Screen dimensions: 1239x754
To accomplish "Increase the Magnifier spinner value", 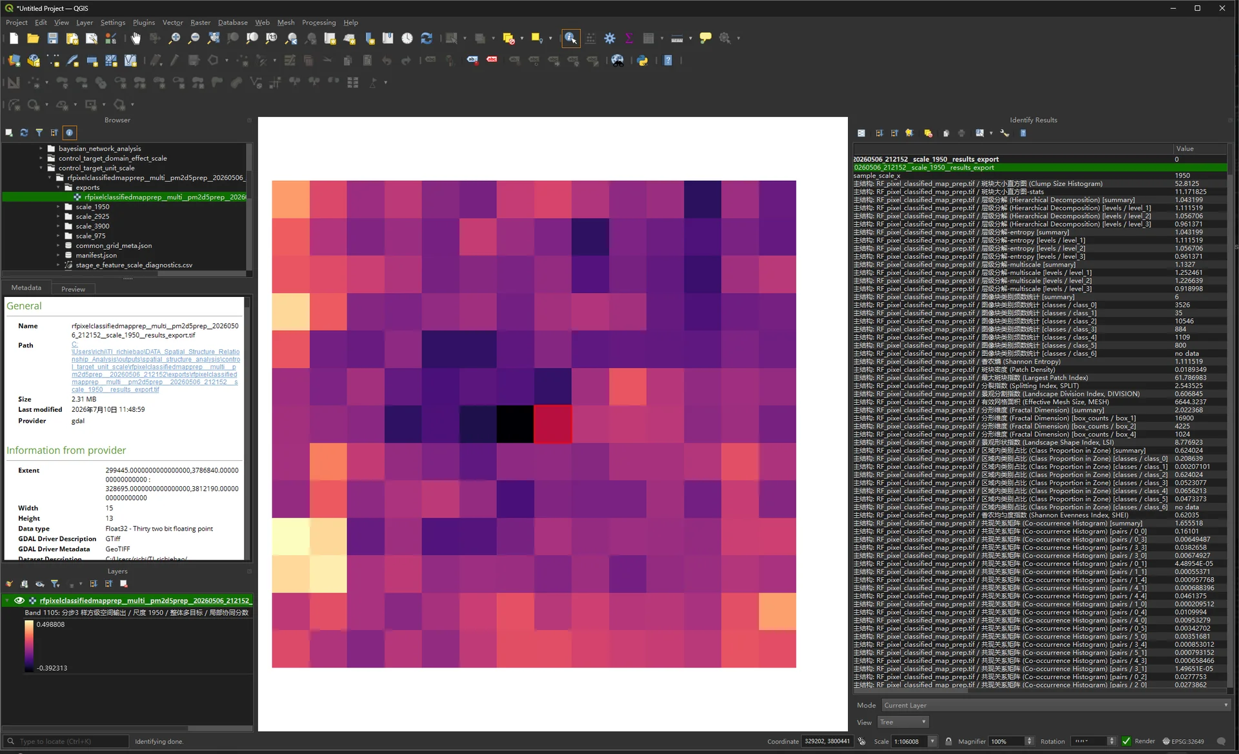I will click(1029, 739).
